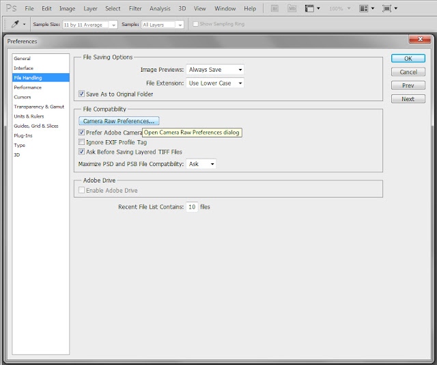Screen dimensions: 437x365
Task: Select Cursors in preferences list
Action: [41, 97]
